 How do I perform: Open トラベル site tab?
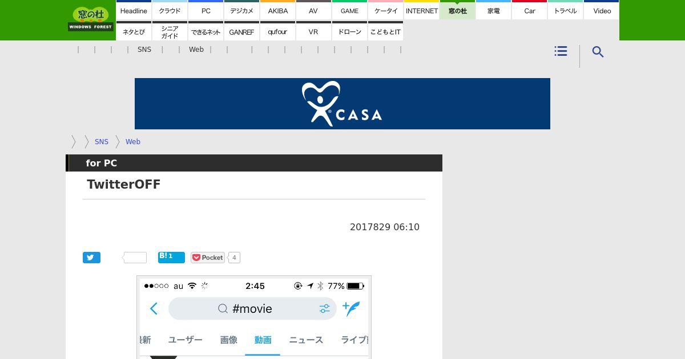(x=565, y=10)
